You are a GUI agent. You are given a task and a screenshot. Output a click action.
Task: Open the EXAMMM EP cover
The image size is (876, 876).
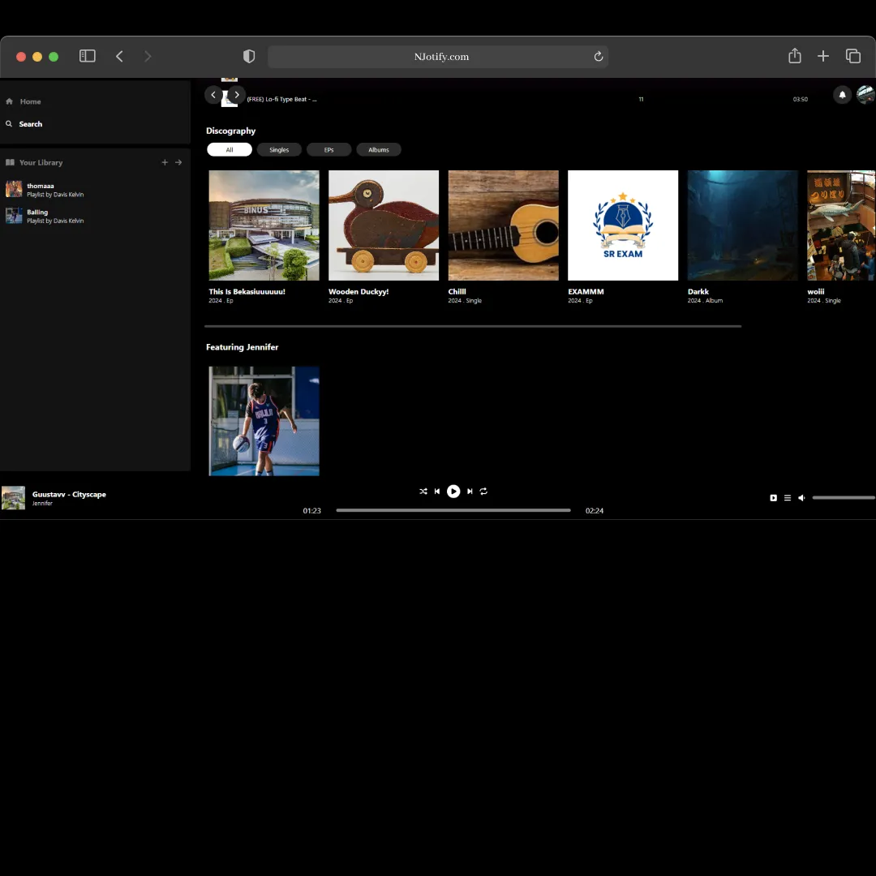623,225
